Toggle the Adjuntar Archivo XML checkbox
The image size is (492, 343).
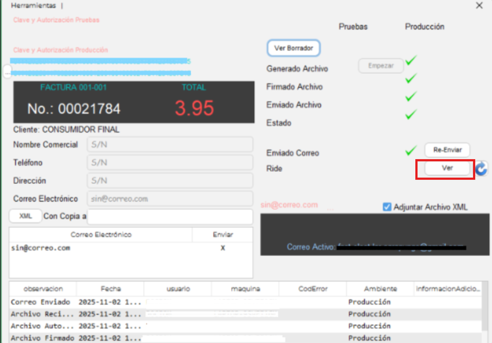coord(387,207)
